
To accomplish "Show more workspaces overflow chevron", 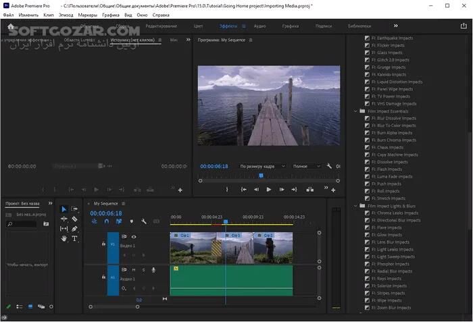I will pos(396,26).
